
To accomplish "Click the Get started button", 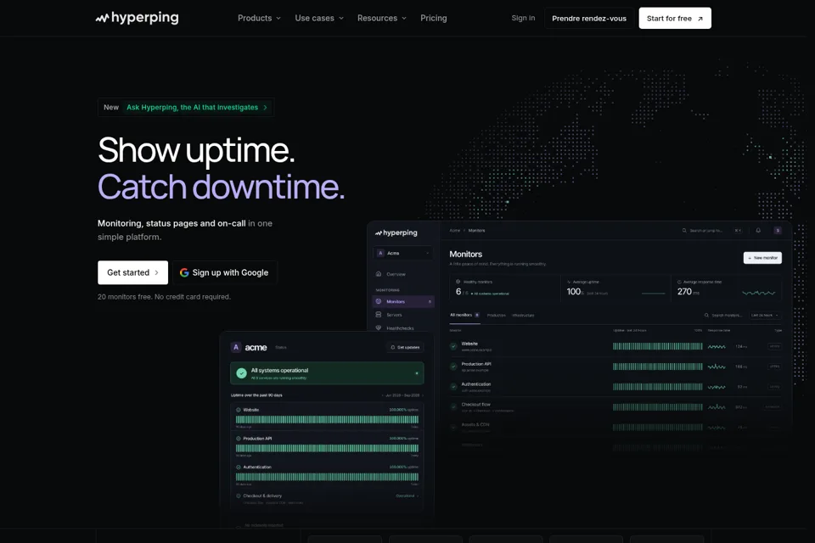I will point(132,272).
